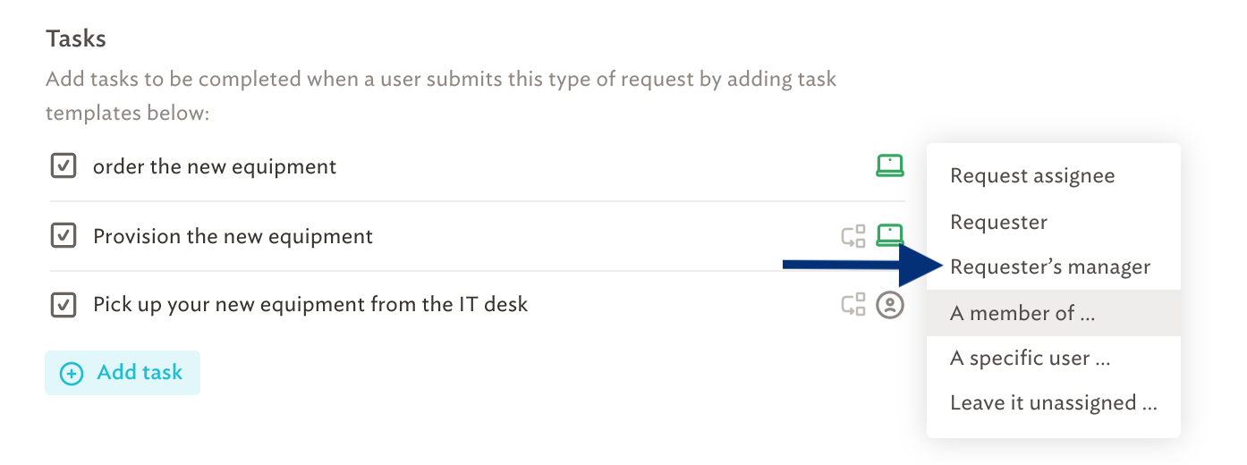This screenshot has width=1247, height=465.
Task: Open 'Provision the new equipment' task text
Action: (233, 237)
